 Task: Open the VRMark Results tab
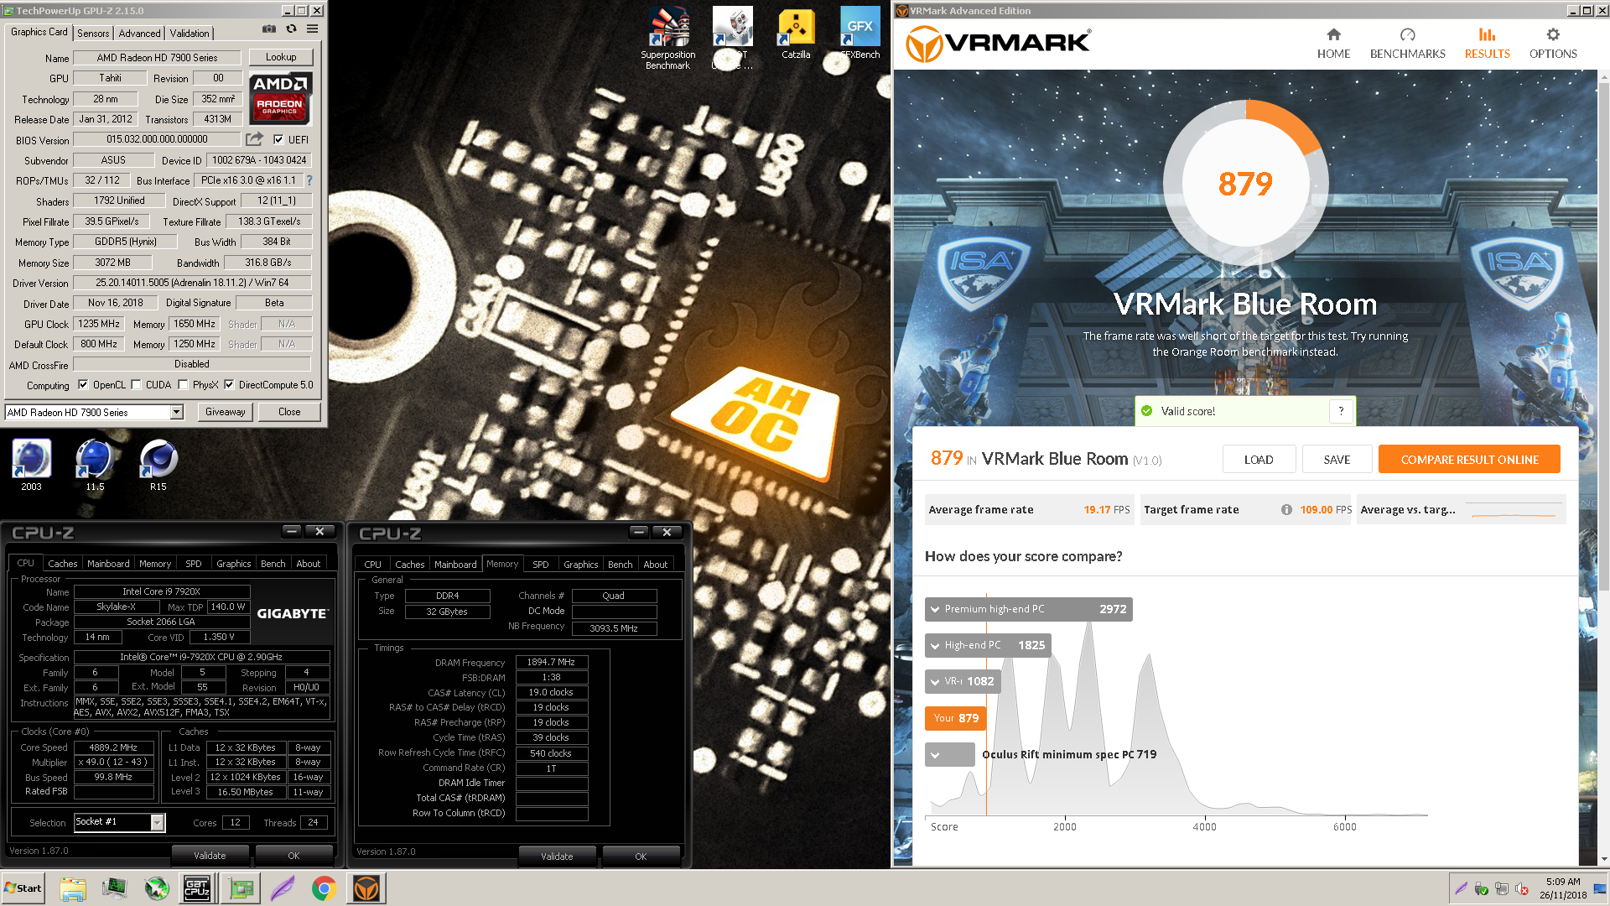click(x=1487, y=44)
